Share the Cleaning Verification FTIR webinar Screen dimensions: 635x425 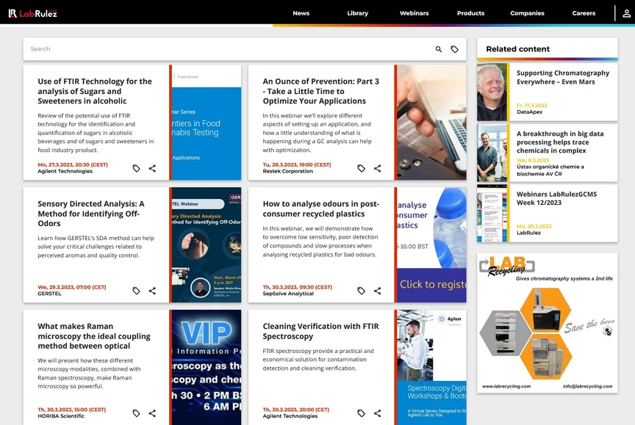378,413
